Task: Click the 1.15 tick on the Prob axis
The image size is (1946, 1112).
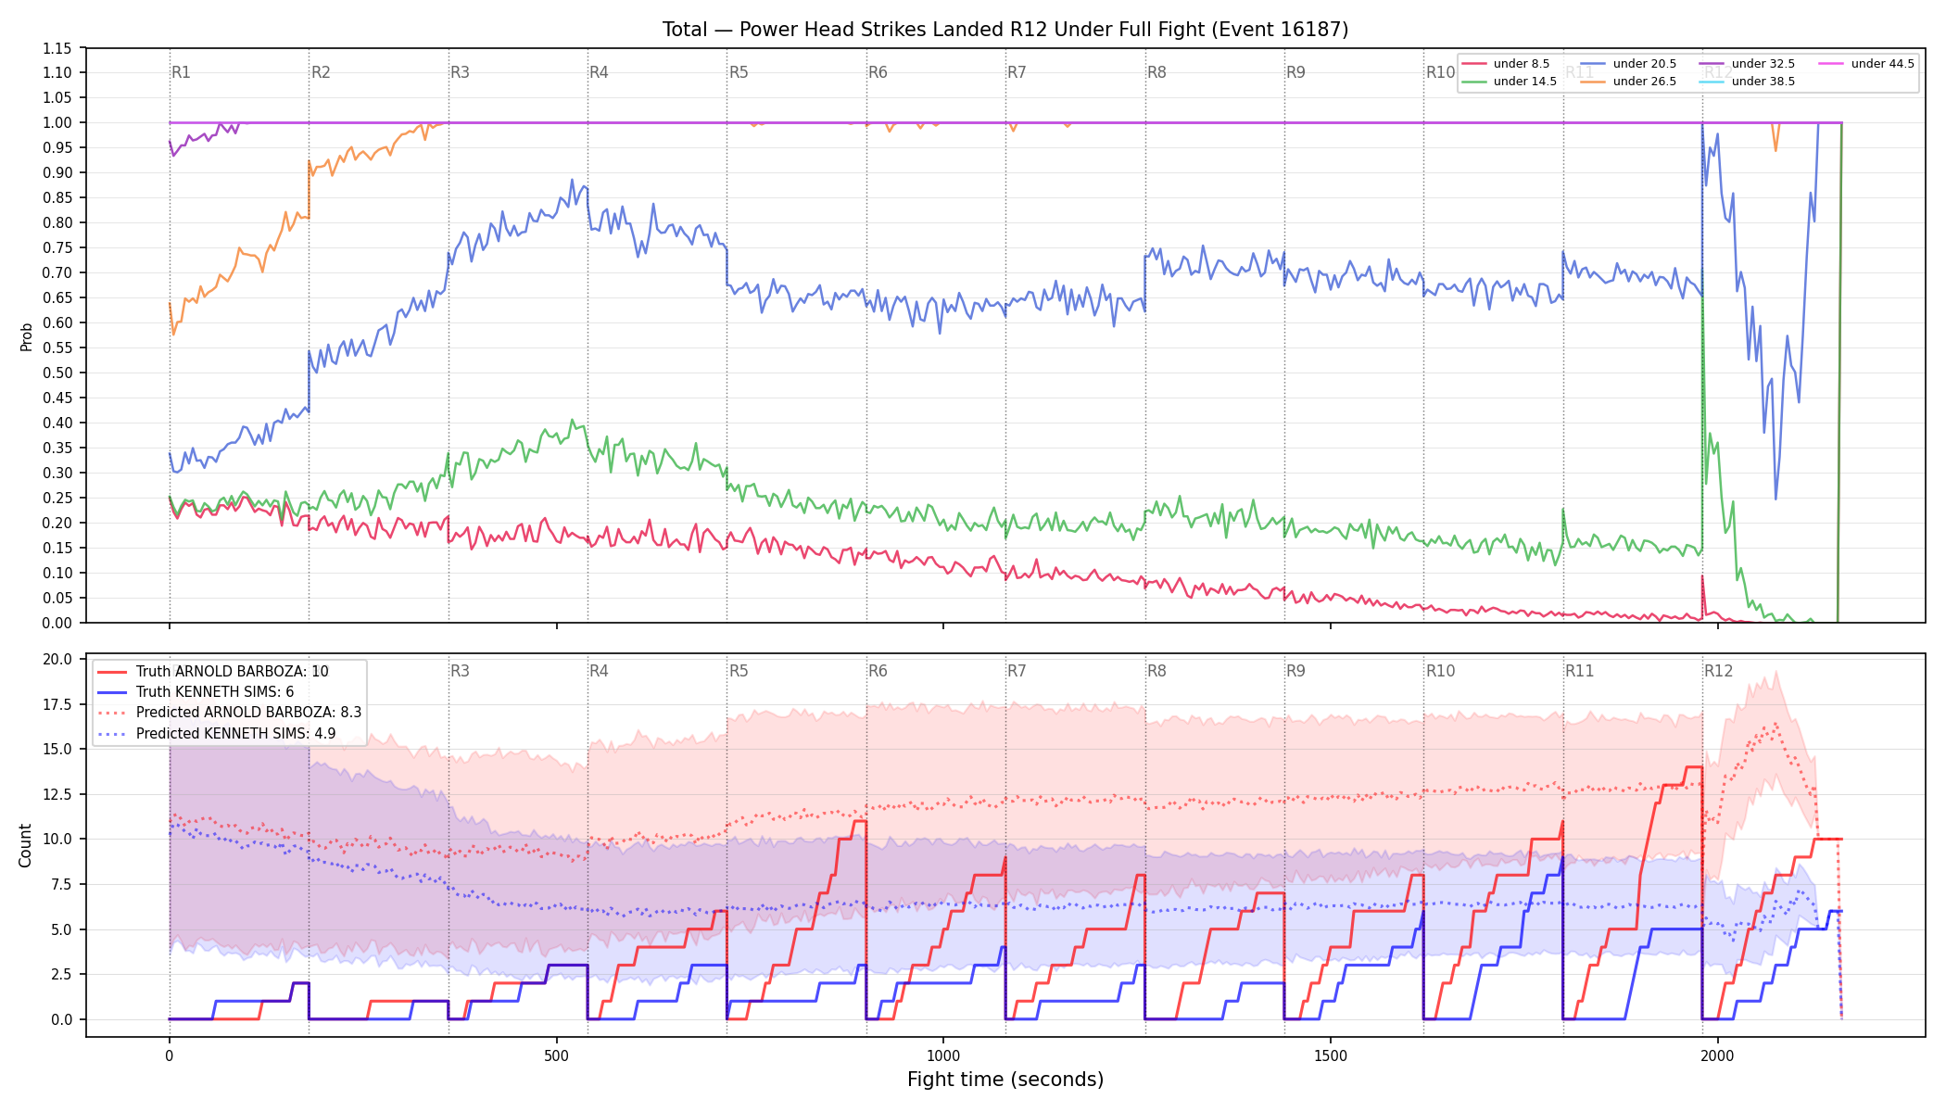Action: (57, 48)
